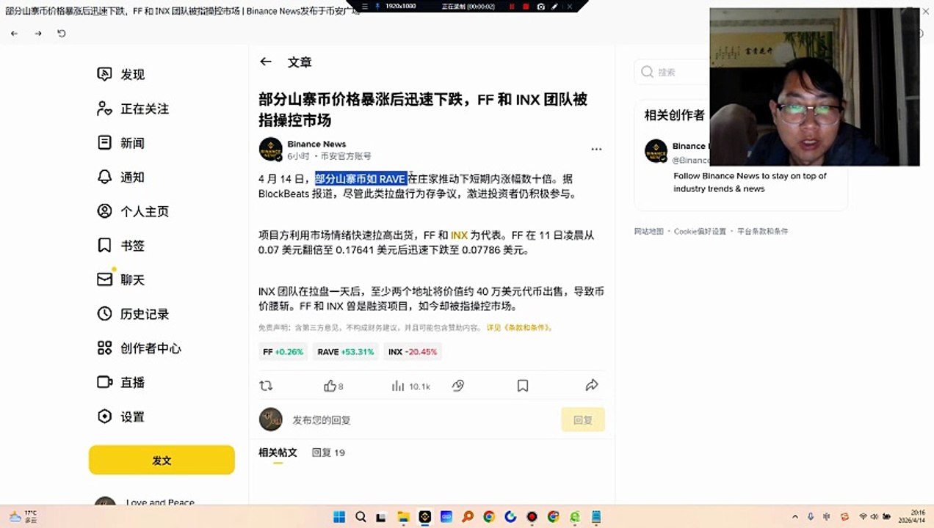Open Windows taskbar search

click(x=361, y=517)
